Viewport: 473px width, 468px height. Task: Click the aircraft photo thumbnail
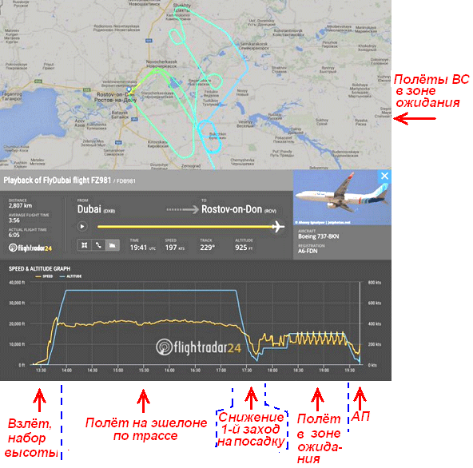click(342, 197)
